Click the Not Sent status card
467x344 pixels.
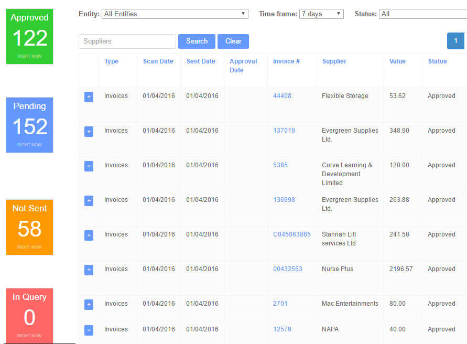[29, 227]
